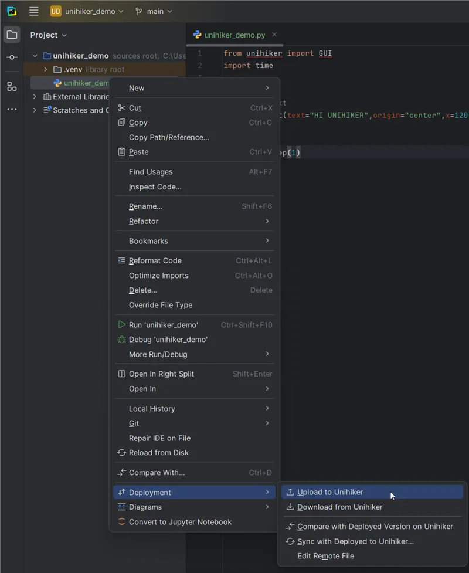The image size is (469, 573).
Task: Open the Project tool window folder icon
Action: [12, 35]
